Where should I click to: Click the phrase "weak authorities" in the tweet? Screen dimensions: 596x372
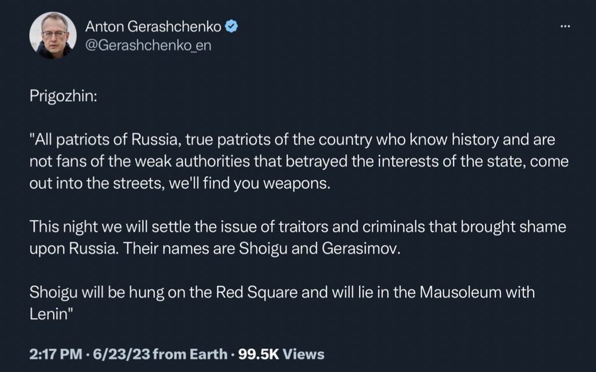click(192, 162)
